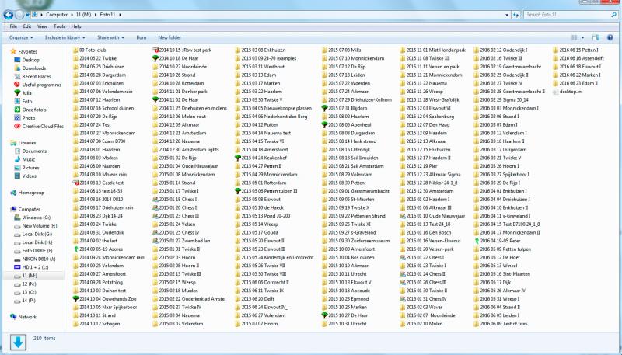Select folder 2016 01 22 Chess I
This screenshot has width=622, height=355.
point(422,258)
